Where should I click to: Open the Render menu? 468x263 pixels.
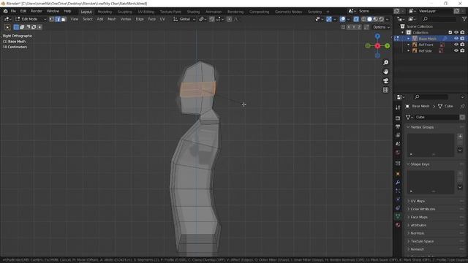[37, 11]
